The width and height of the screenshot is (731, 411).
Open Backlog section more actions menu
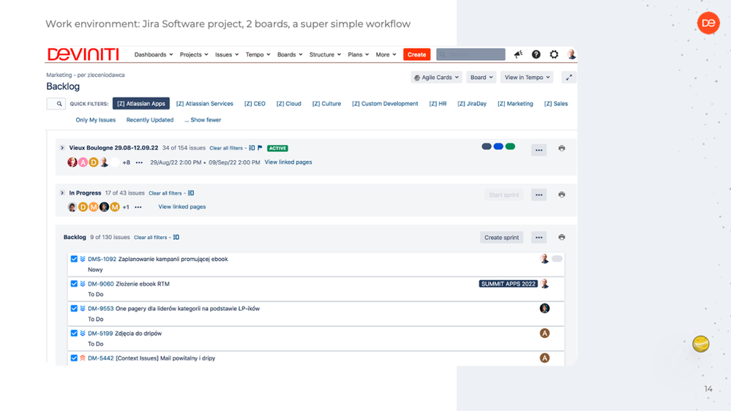[539, 237]
